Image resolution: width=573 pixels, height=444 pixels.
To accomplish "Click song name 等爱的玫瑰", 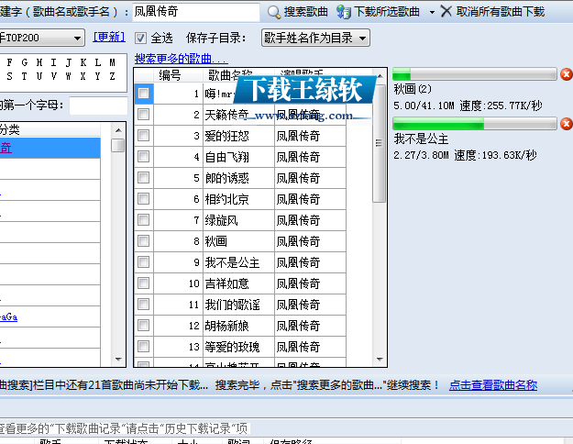I will click(x=232, y=347).
